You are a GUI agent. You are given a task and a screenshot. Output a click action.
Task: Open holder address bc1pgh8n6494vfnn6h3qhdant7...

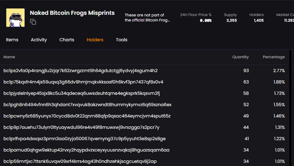pos(88,105)
